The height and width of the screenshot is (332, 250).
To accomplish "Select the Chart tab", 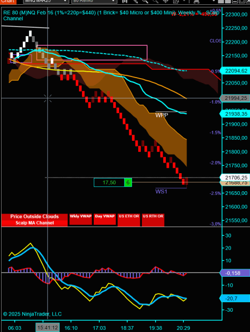I will tap(8, 2).
